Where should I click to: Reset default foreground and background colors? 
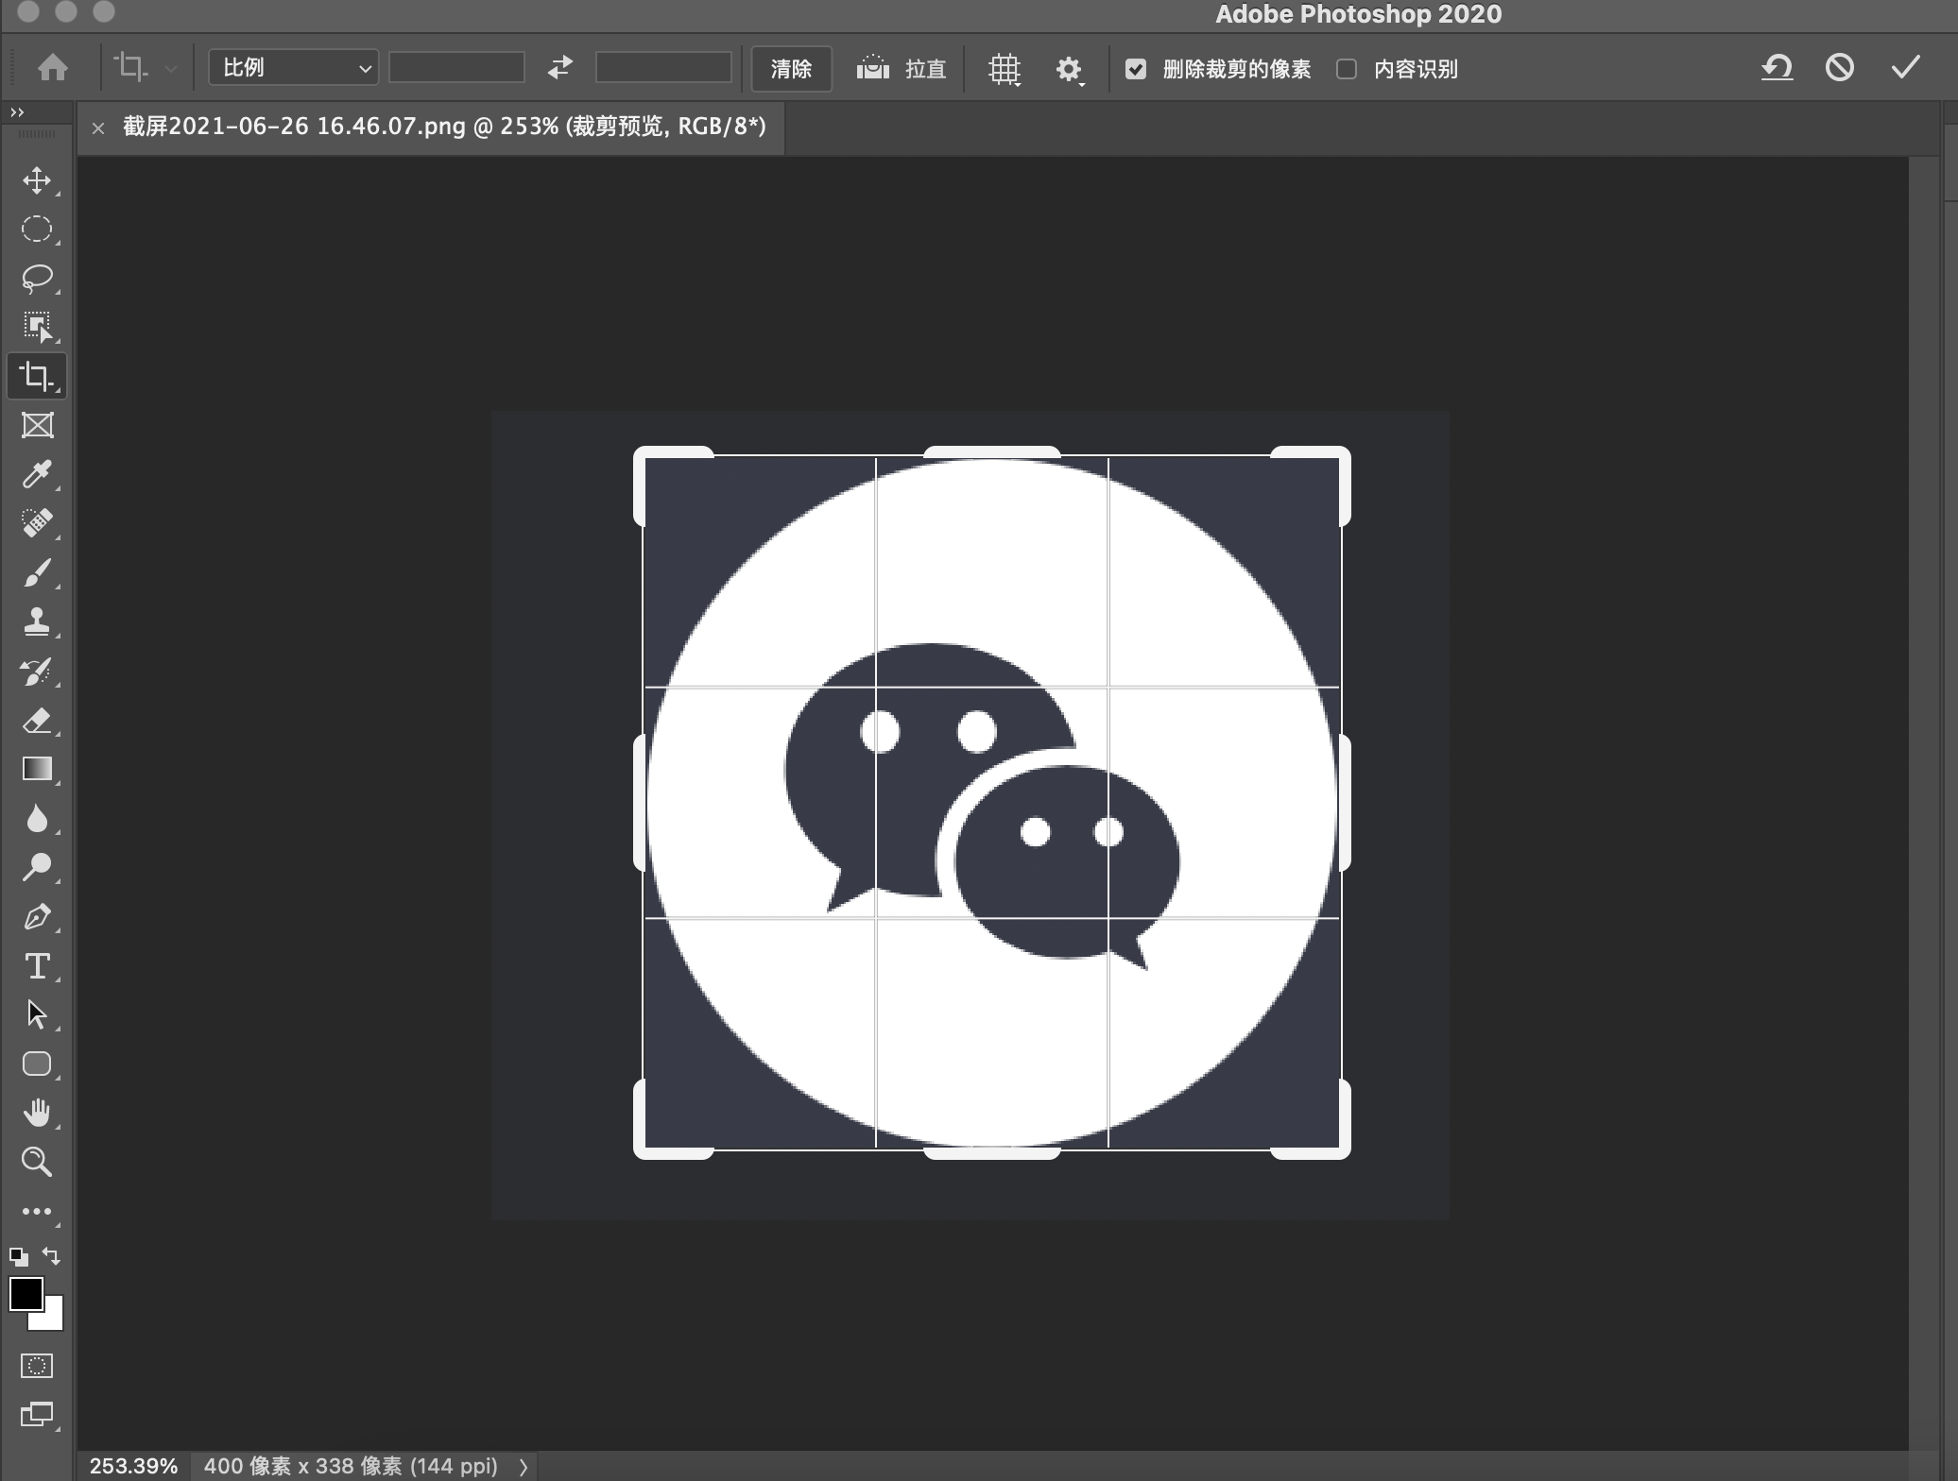pos(19,1257)
